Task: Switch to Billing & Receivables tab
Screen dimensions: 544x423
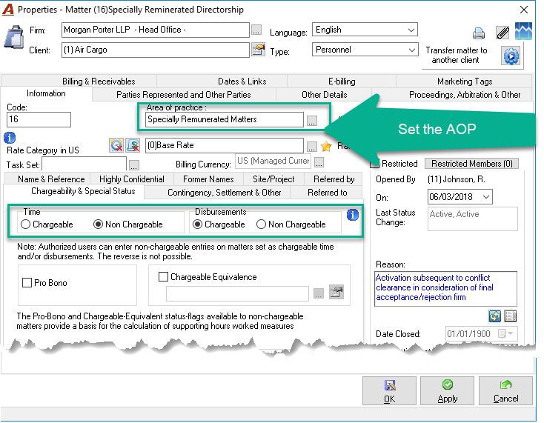Action: tap(99, 81)
